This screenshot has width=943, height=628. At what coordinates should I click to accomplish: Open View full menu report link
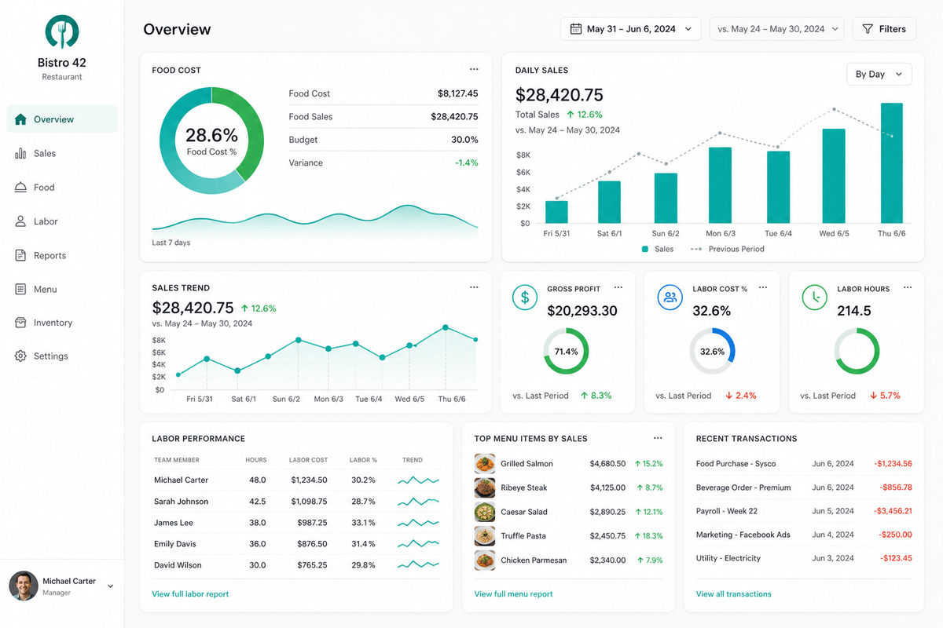[x=514, y=594]
